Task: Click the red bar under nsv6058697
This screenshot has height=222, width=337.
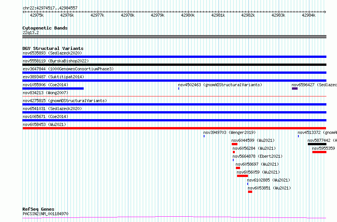Action: click(238, 168)
